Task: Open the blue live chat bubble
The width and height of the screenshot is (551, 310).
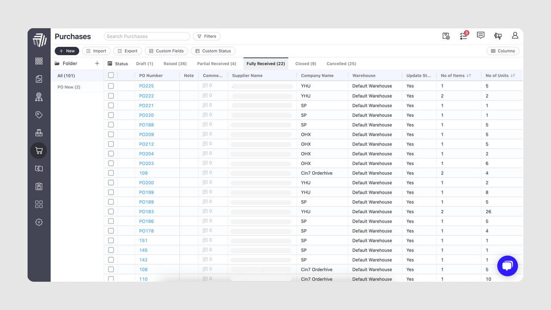Action: click(508, 266)
